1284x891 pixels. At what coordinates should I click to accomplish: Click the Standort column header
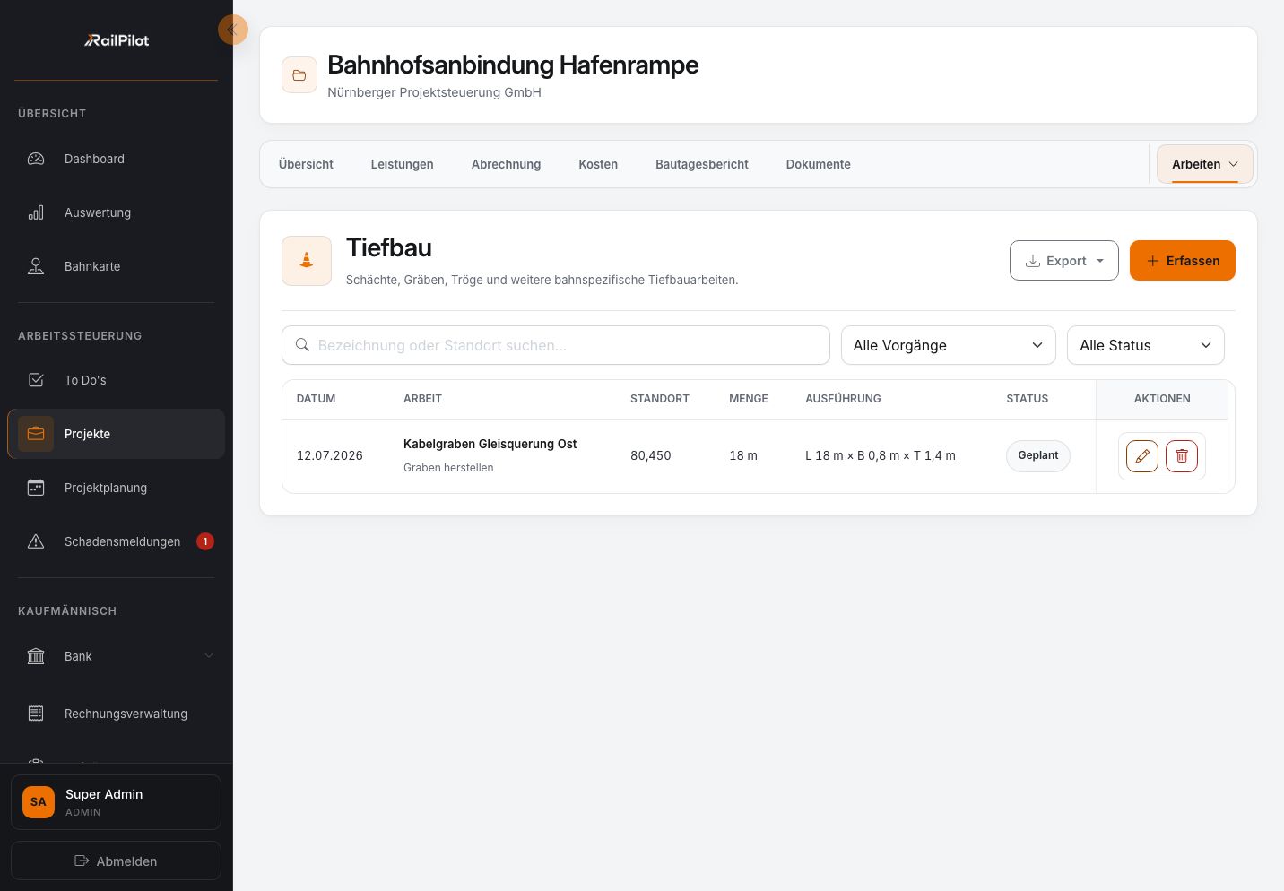tap(660, 399)
